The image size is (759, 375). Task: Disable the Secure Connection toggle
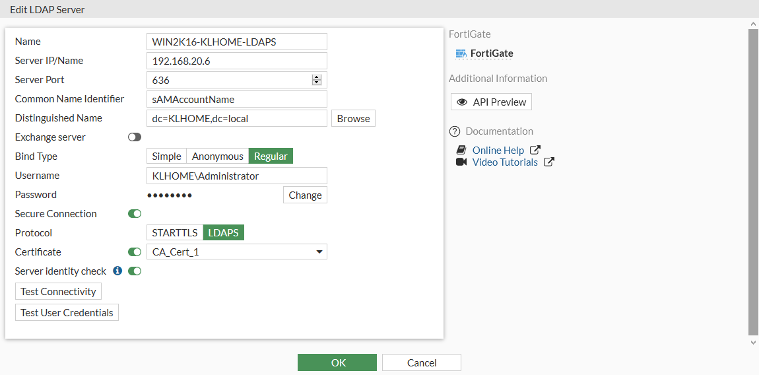[135, 214]
